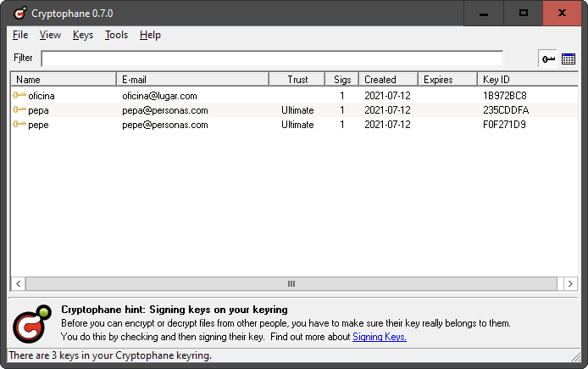Select the oficina key row
Screen dimensions: 588x369
pos(294,96)
